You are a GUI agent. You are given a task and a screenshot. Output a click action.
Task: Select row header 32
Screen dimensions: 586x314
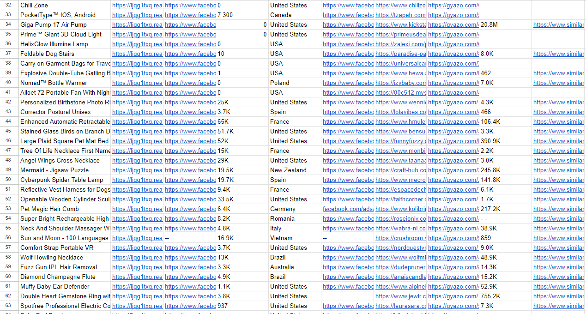click(9, 6)
